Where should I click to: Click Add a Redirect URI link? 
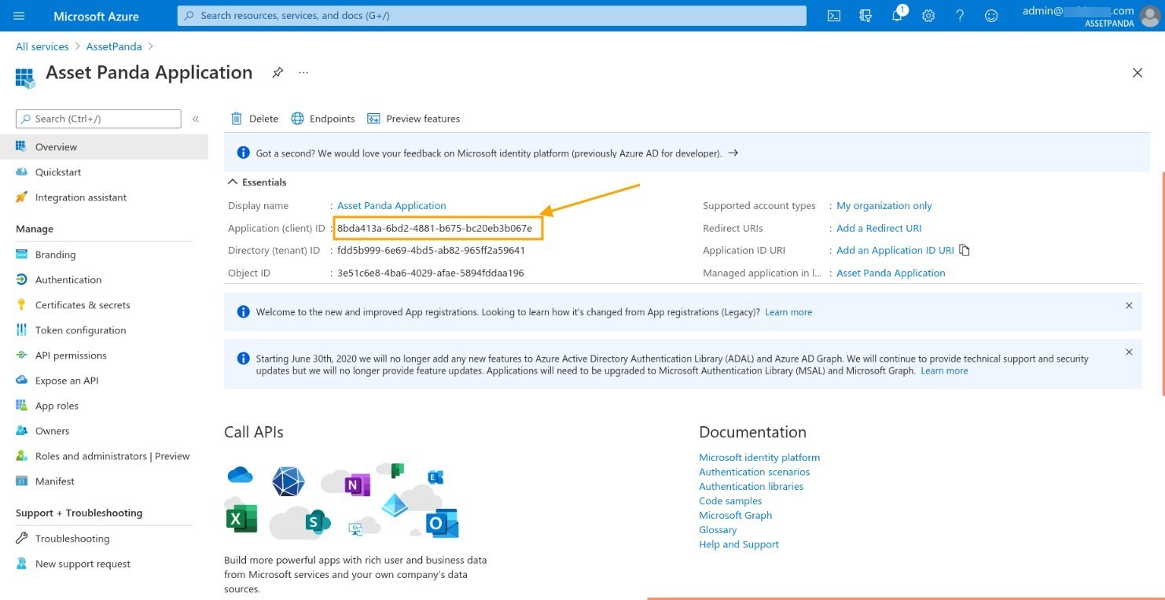879,228
